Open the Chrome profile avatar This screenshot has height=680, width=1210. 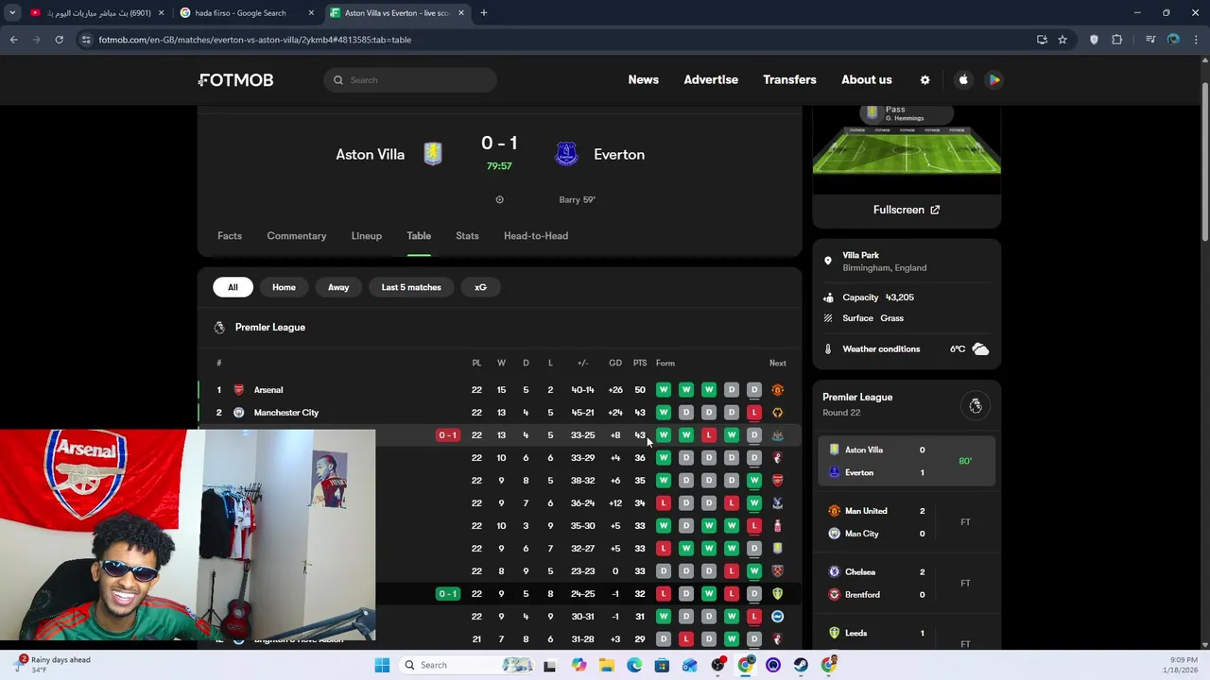coord(1173,40)
